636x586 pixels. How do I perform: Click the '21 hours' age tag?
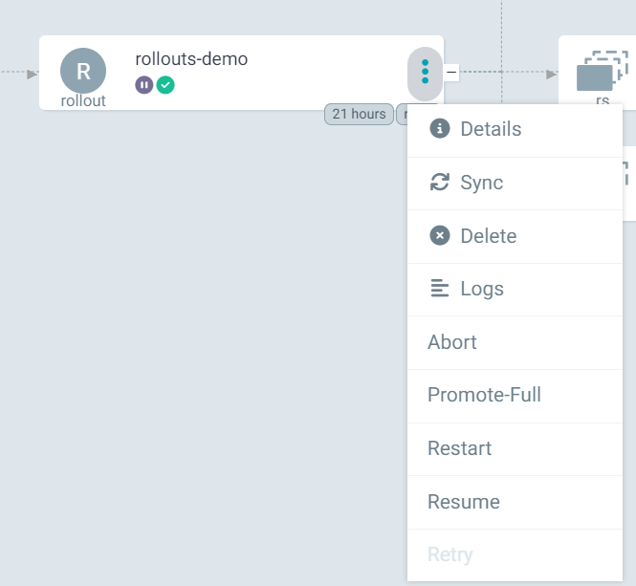coord(359,114)
